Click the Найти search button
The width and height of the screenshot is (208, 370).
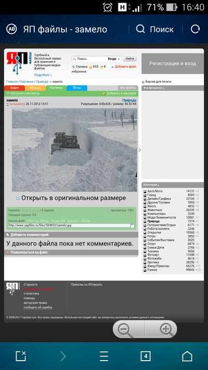pyautogui.click(x=130, y=58)
